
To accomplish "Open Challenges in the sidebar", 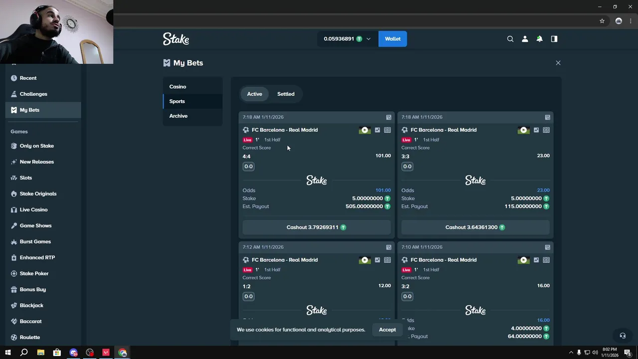I will tap(43, 94).
